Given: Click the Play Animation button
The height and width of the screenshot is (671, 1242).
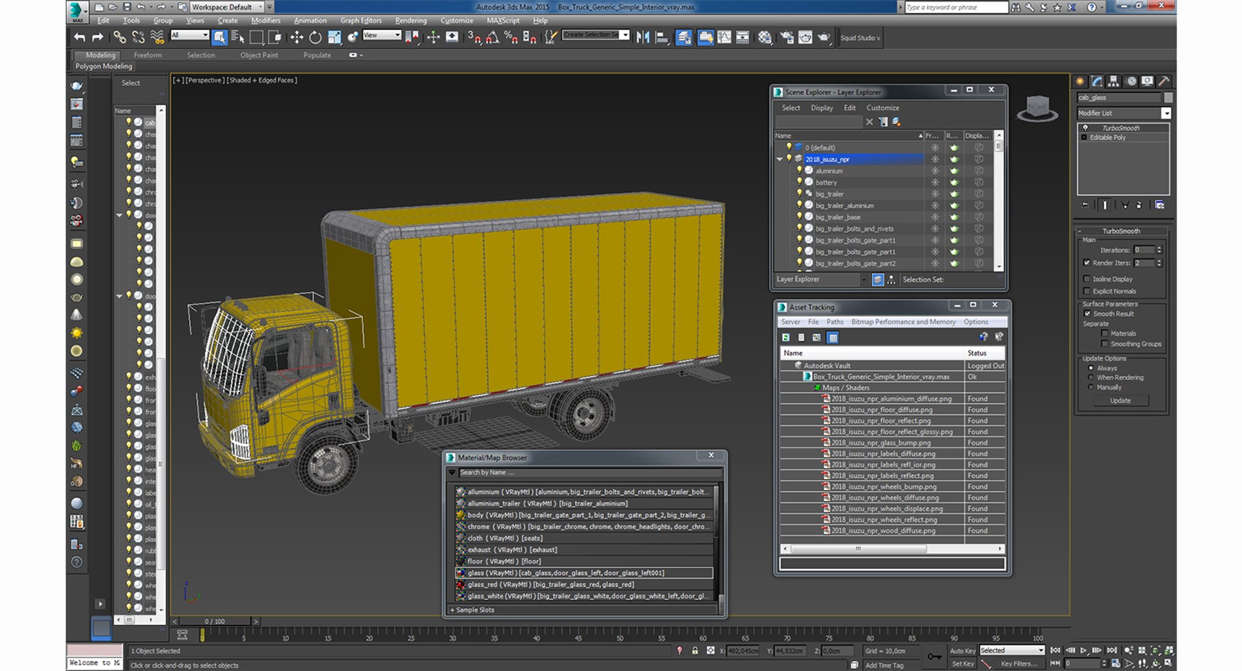Looking at the screenshot, I should 1084,650.
